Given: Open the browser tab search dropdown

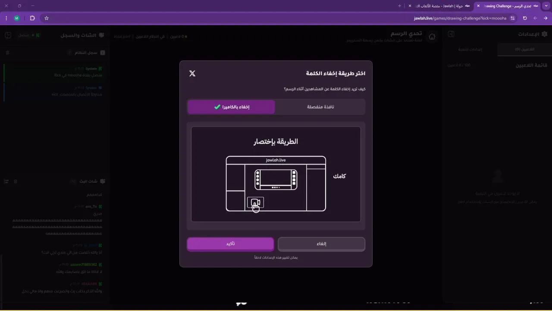Looking at the screenshot, I should [x=546, y=6].
